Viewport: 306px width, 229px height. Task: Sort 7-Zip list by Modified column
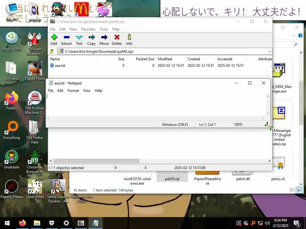click(x=171, y=59)
